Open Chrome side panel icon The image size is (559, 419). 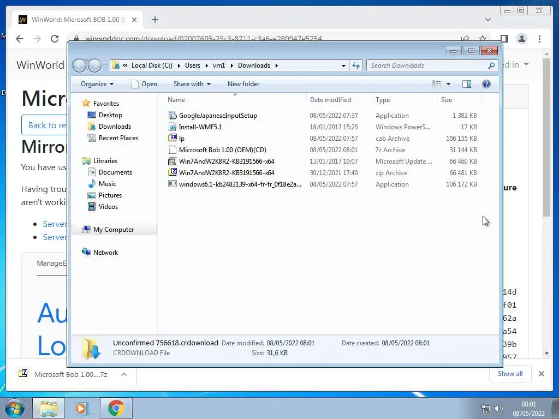click(x=504, y=39)
